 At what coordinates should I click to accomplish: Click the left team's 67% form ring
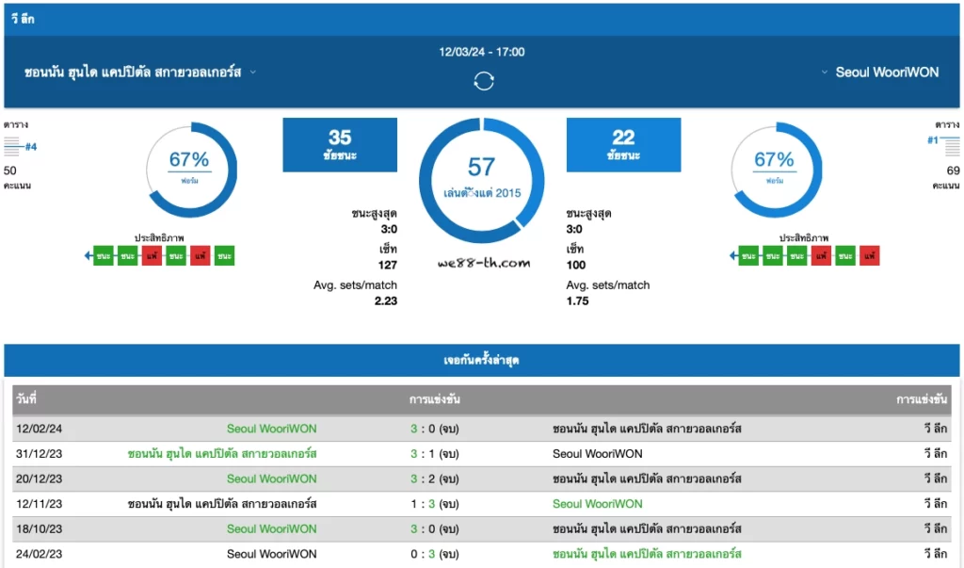(190, 170)
